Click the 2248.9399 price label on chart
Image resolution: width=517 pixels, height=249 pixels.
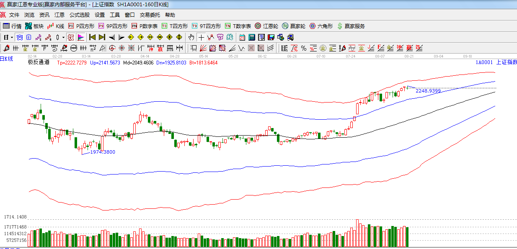tap(428, 91)
